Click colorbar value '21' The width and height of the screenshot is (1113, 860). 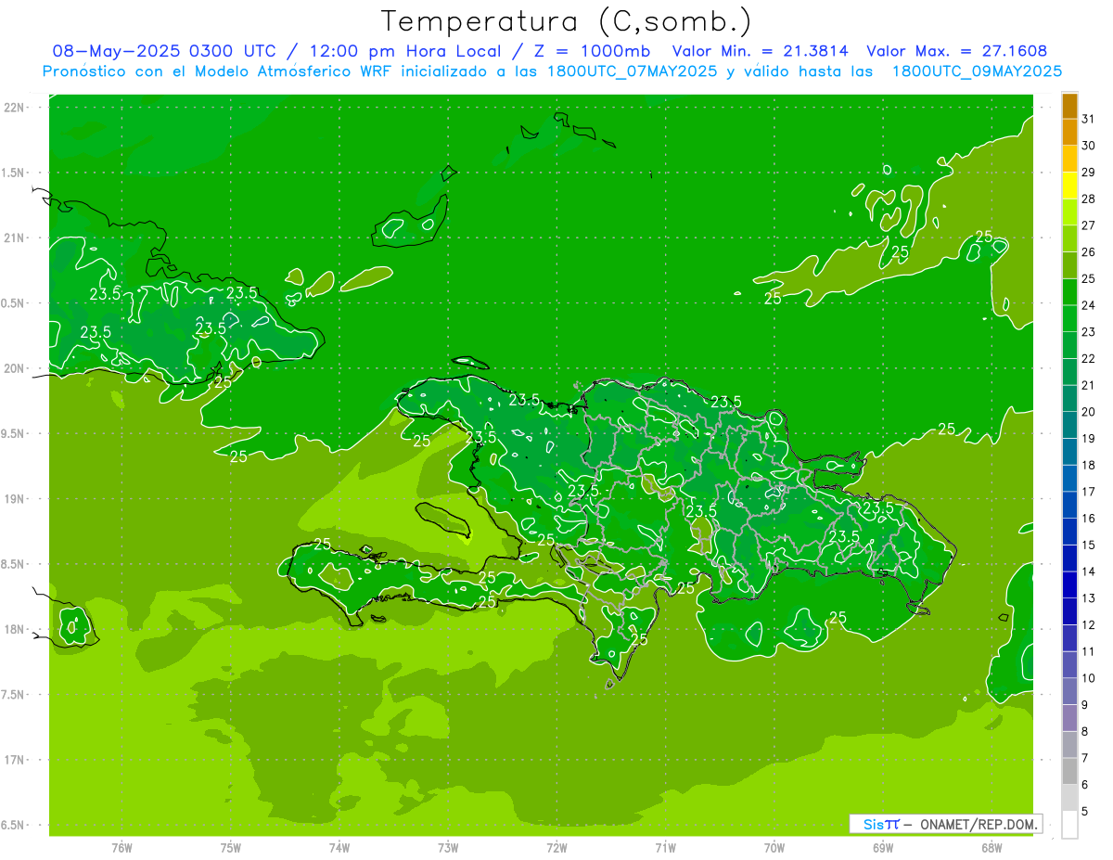coord(1088,385)
